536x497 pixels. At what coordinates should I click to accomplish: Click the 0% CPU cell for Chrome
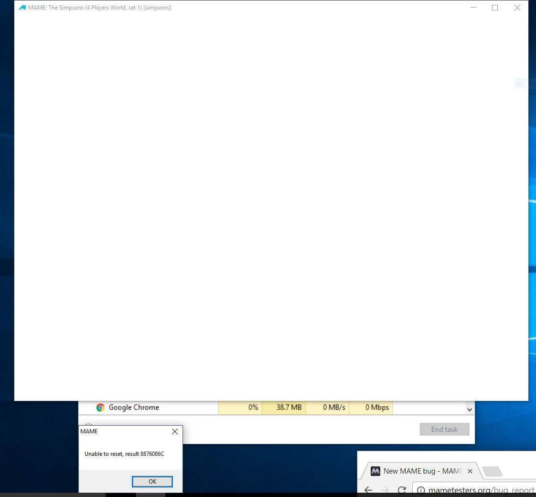click(240, 408)
